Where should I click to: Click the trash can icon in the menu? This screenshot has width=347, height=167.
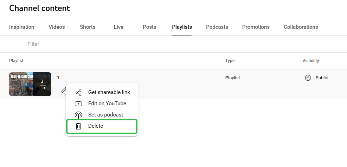[x=78, y=126]
